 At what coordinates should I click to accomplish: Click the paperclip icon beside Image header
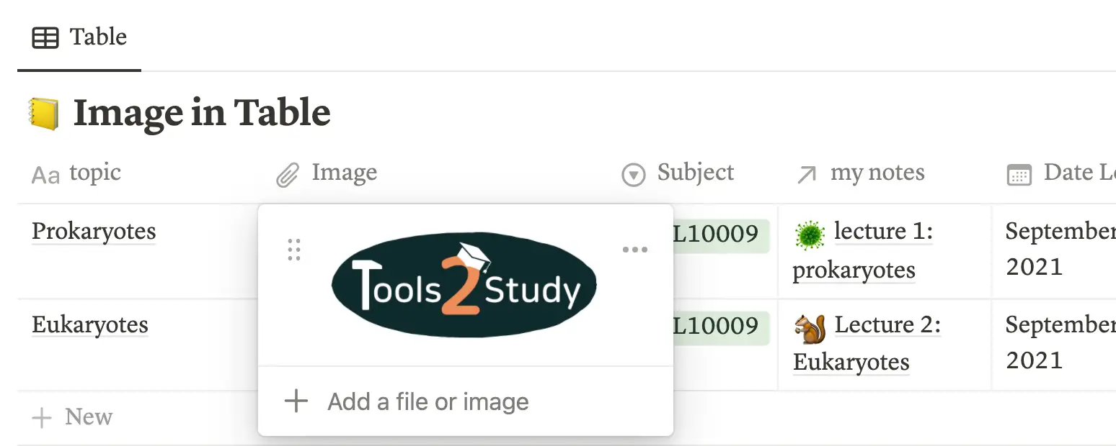[x=287, y=173]
